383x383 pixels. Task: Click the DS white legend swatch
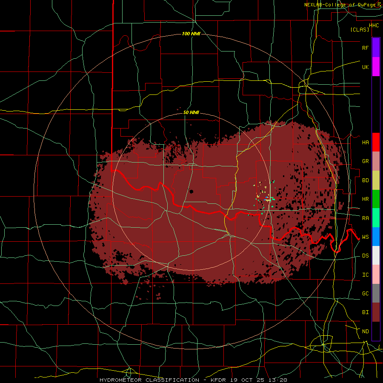coord(376,255)
